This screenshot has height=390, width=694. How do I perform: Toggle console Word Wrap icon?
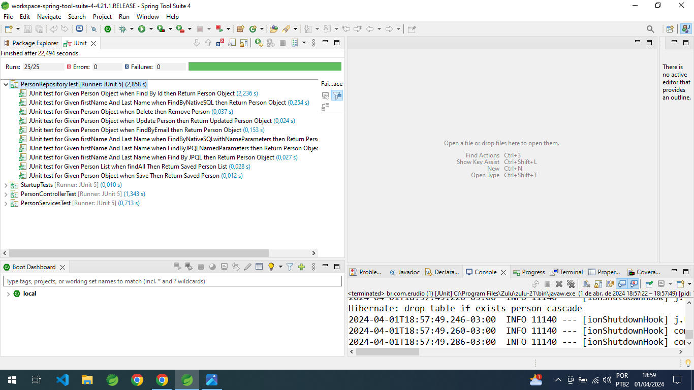click(x=610, y=284)
